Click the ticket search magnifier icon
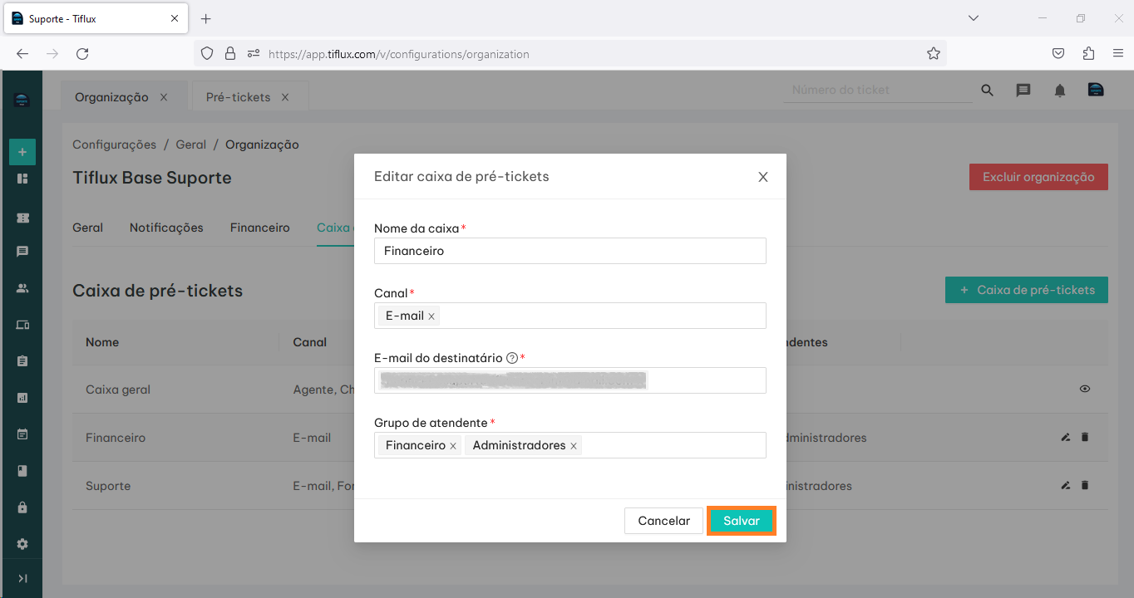This screenshot has height=598, width=1134. tap(987, 91)
